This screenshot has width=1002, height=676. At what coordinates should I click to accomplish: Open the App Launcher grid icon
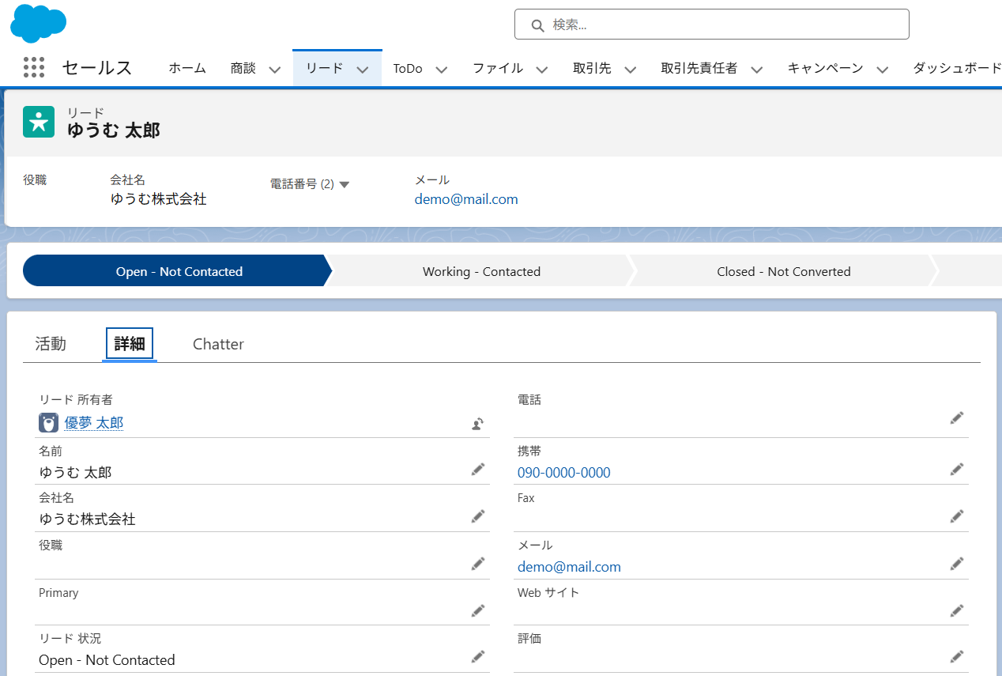pos(34,68)
